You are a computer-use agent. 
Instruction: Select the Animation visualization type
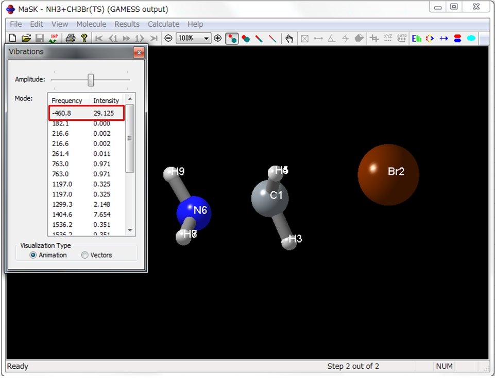click(x=33, y=255)
